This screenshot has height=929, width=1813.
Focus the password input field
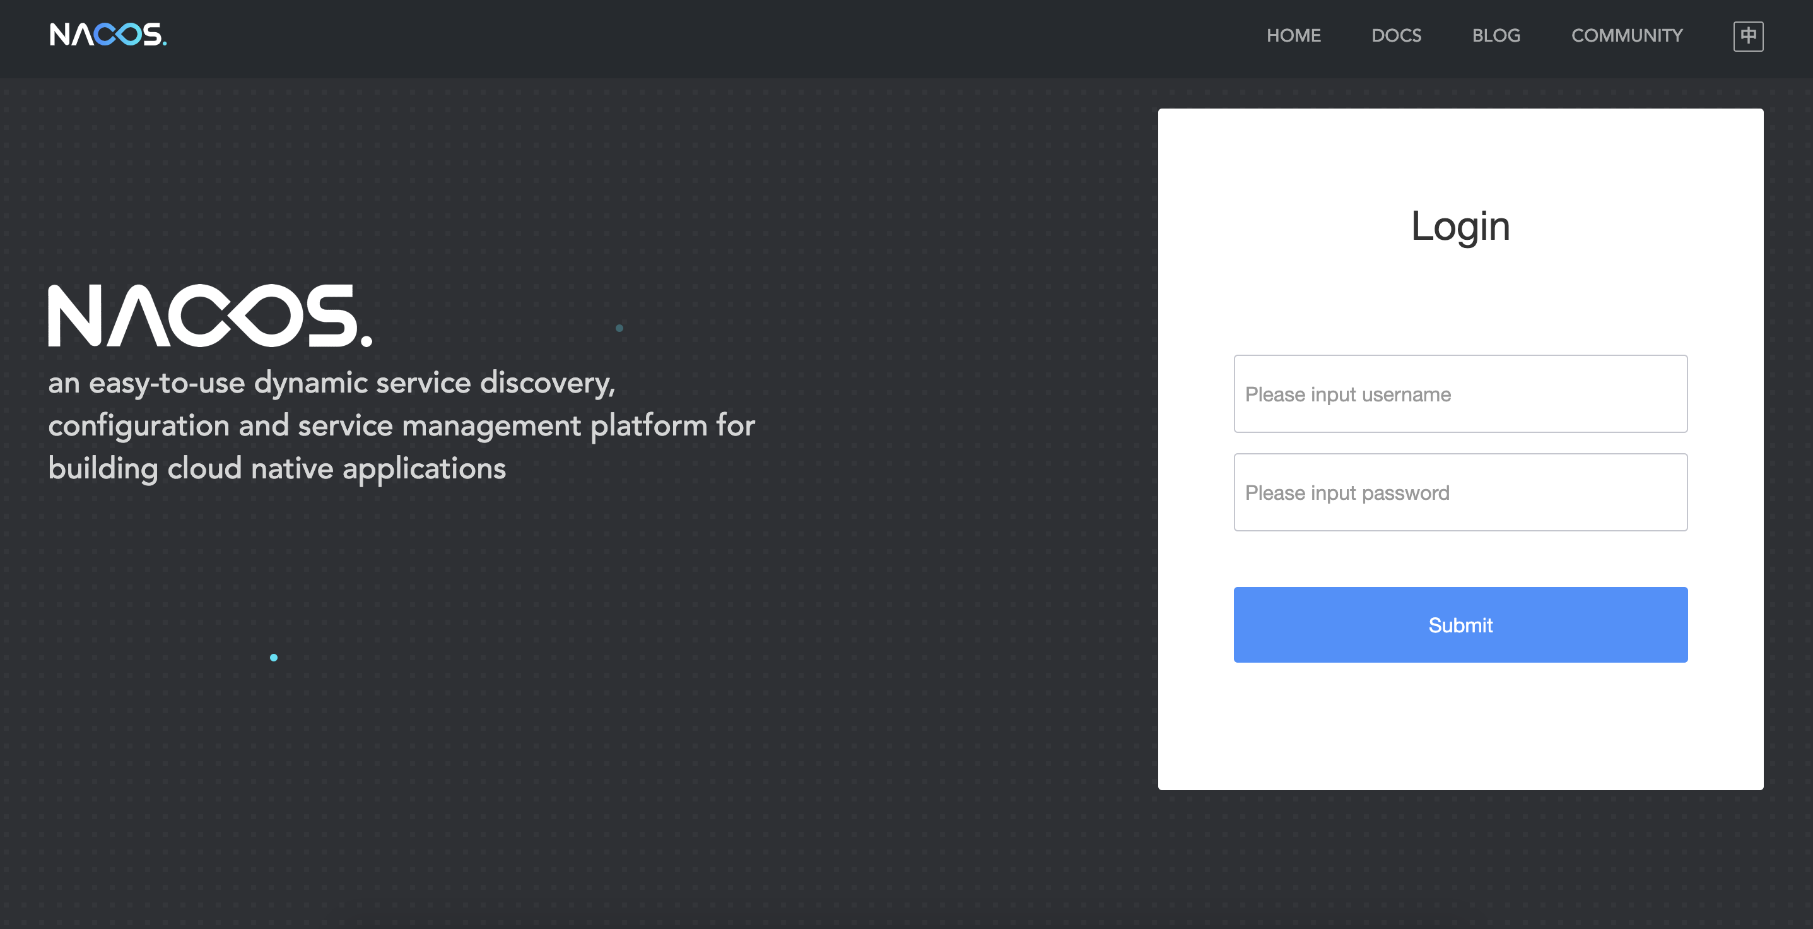pos(1460,492)
